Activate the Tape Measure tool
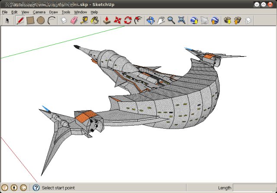Viewport: 277px width, 193px height. click(x=84, y=20)
